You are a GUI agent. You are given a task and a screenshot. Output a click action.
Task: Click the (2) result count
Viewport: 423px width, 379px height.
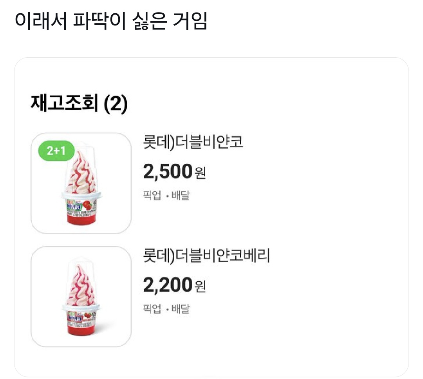[116, 104]
